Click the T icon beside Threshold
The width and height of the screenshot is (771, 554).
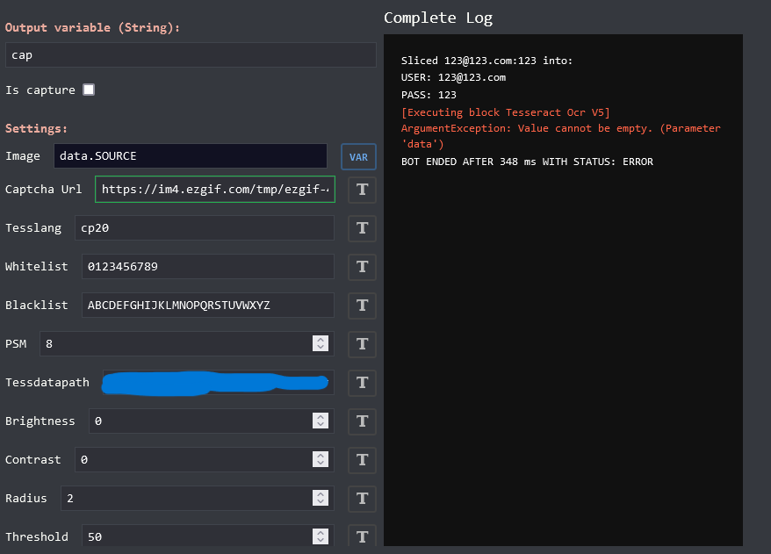coord(362,536)
